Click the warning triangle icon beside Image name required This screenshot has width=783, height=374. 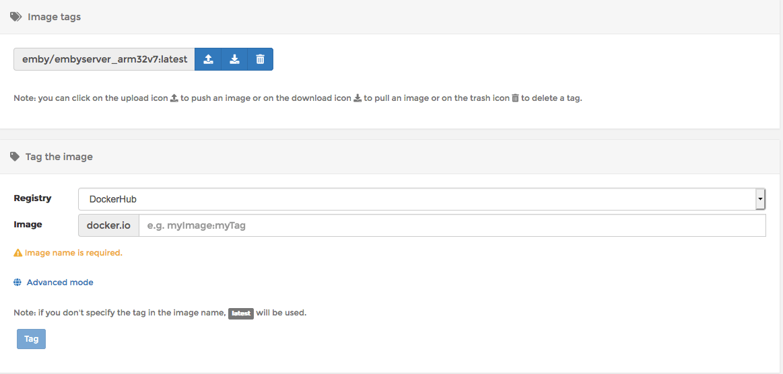18,253
